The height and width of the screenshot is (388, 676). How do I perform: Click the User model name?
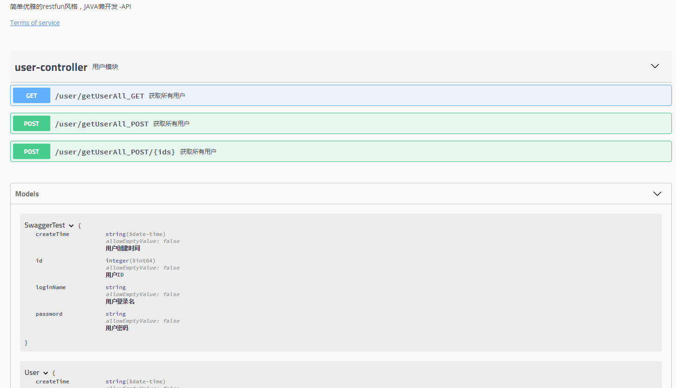32,373
